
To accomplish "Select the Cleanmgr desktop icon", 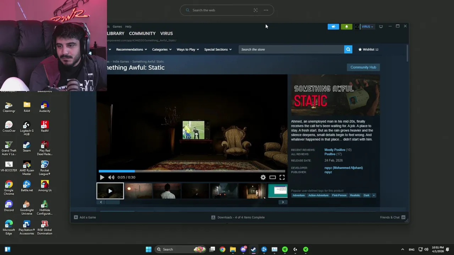I will [x=9, y=107].
